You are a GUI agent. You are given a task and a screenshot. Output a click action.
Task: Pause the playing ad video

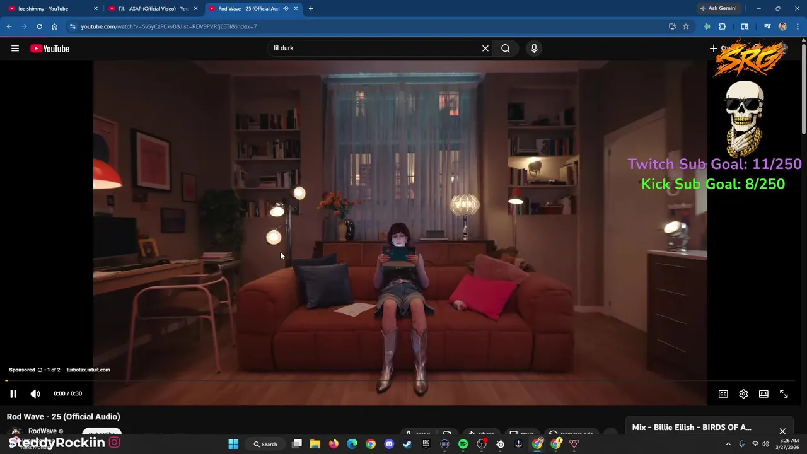[x=13, y=394]
